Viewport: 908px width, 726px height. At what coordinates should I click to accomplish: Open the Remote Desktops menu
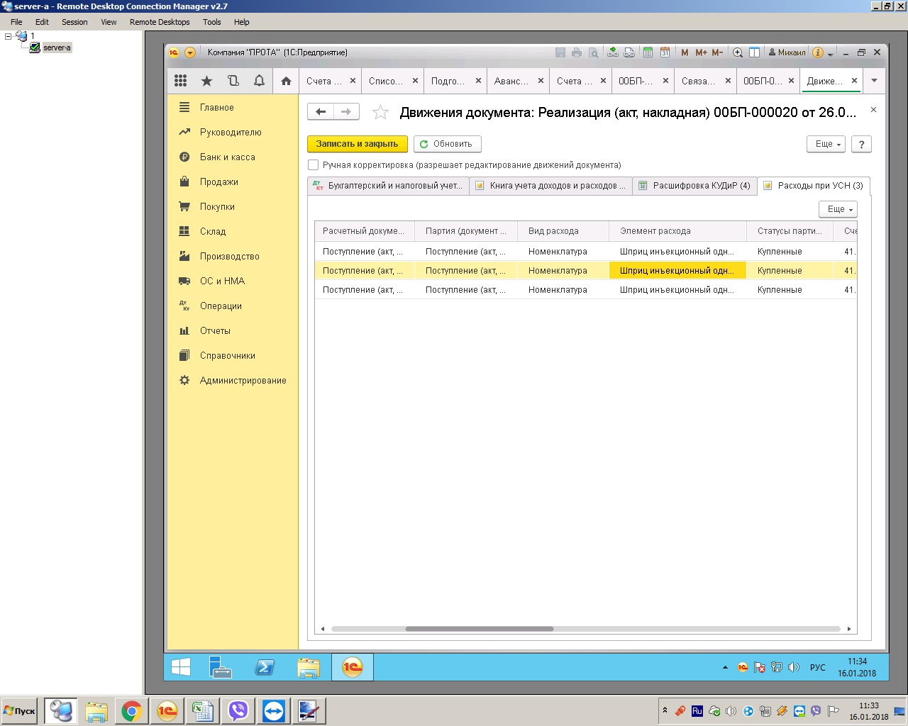(160, 22)
